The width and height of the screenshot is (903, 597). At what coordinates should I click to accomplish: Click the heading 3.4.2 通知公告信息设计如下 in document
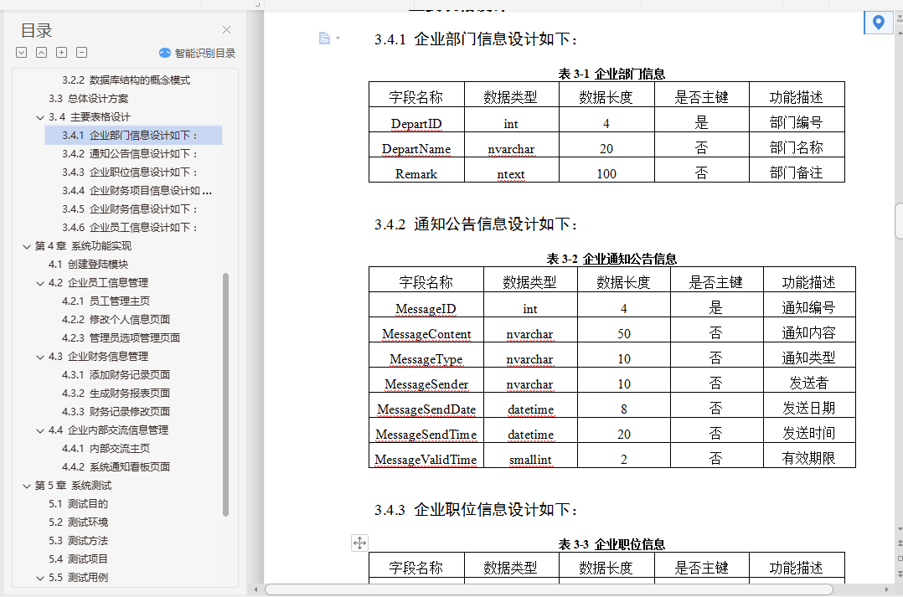click(x=477, y=224)
